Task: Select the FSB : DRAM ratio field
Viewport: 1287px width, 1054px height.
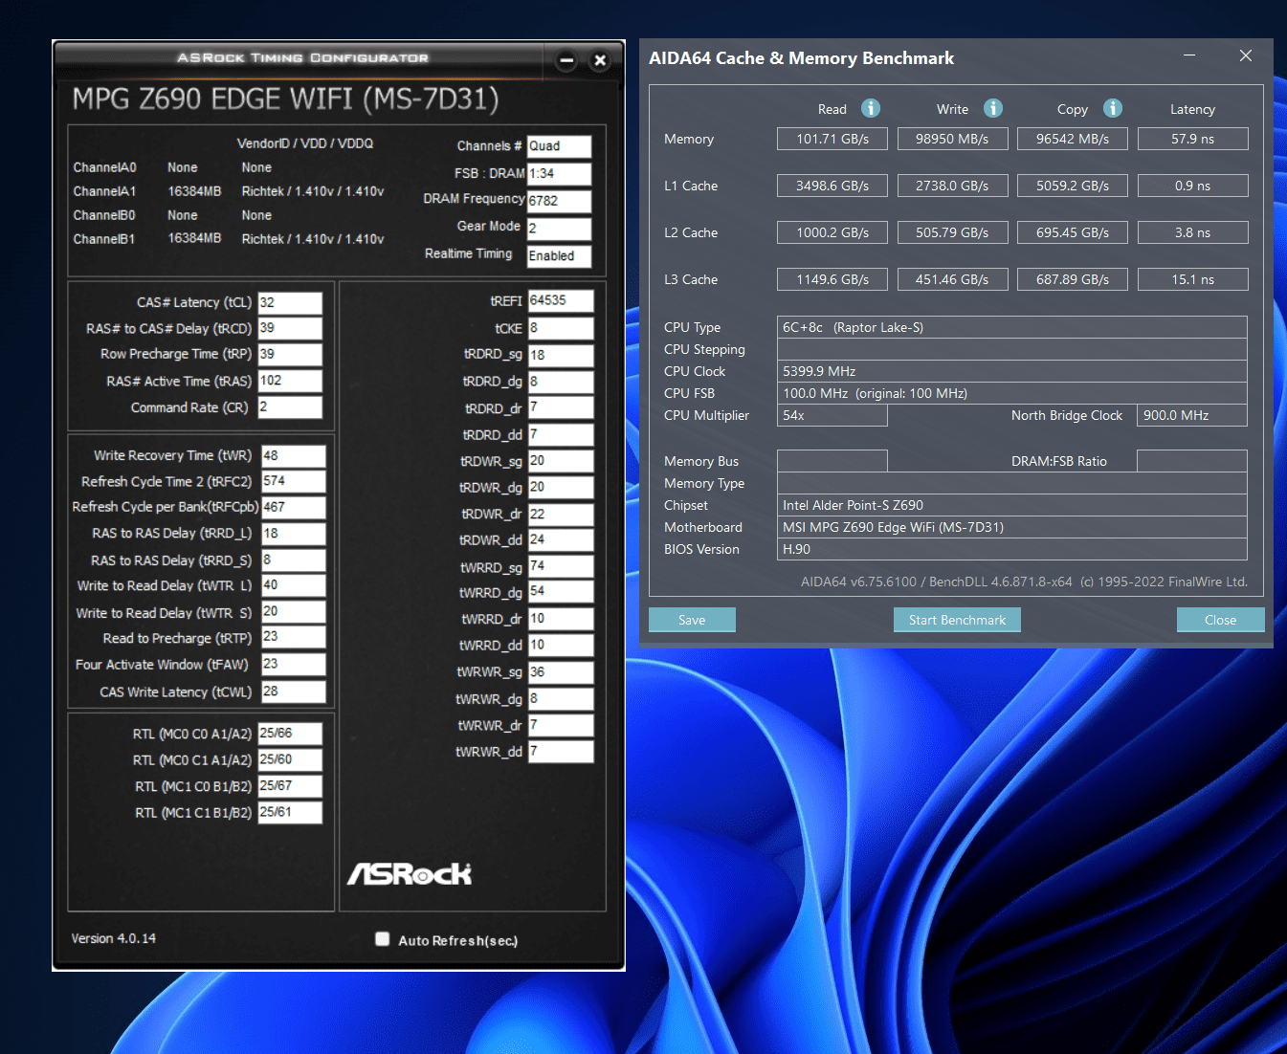Action: [559, 173]
